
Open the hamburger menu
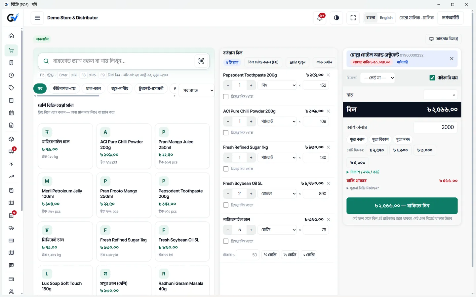37,18
